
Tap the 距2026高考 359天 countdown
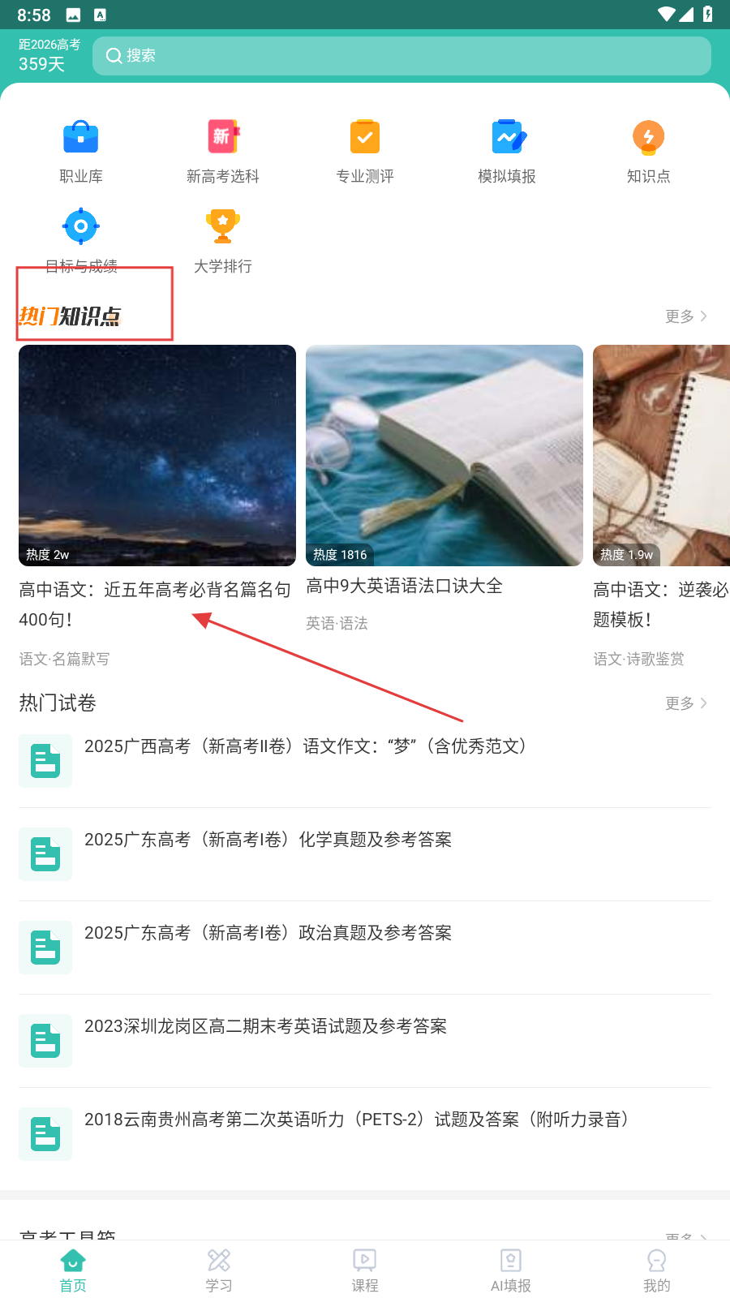tap(49, 55)
